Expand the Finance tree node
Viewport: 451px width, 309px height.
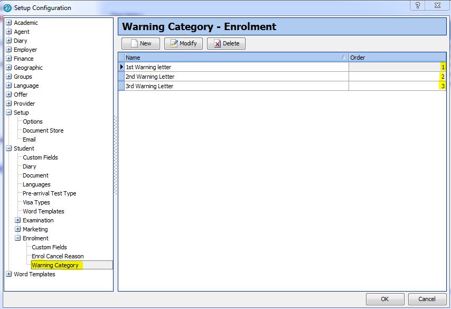pyautogui.click(x=8, y=59)
